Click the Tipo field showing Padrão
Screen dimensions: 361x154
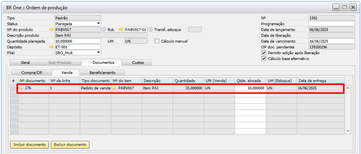click(78, 18)
